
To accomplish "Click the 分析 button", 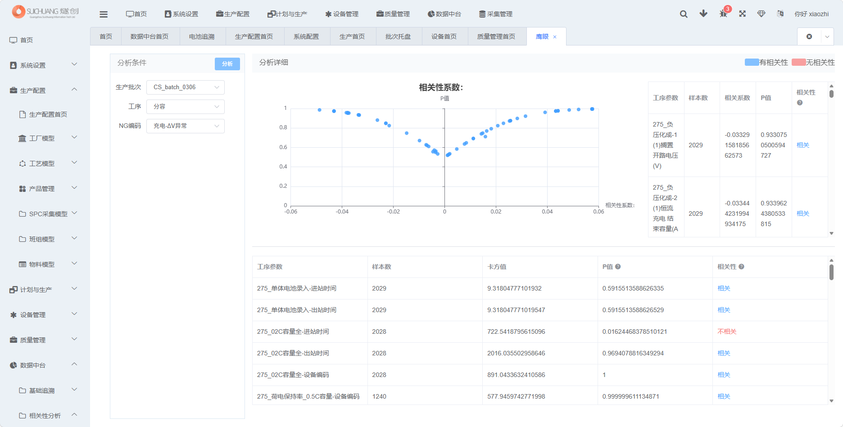I will pos(227,64).
